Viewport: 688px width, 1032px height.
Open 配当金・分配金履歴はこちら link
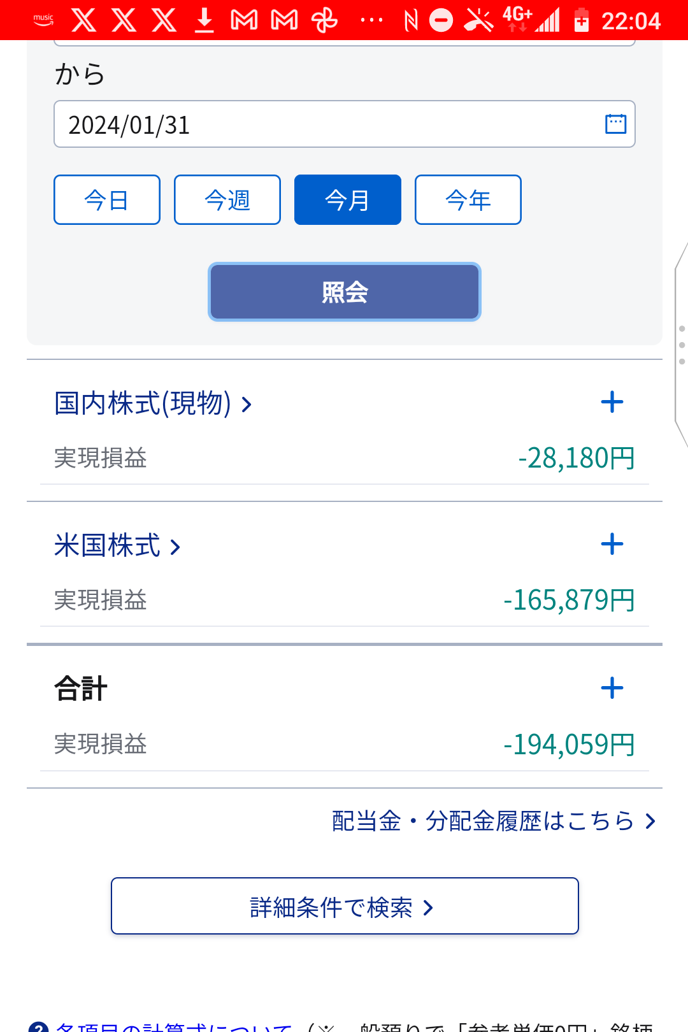(x=494, y=821)
